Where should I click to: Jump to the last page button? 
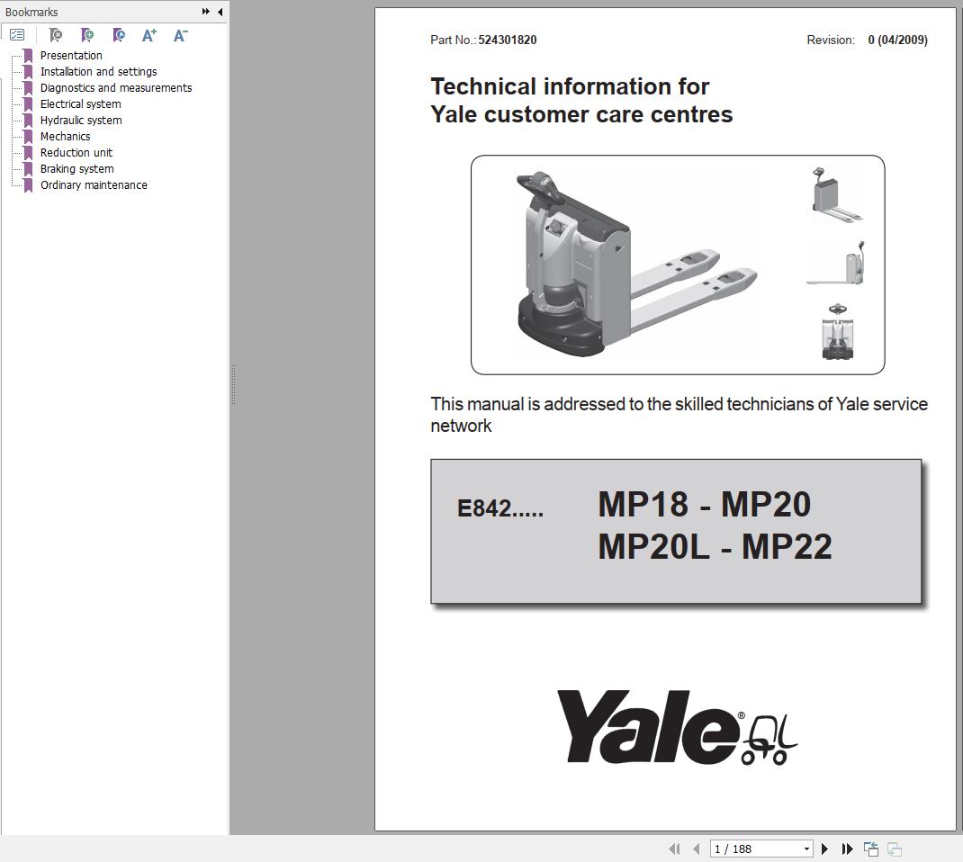pos(848,849)
